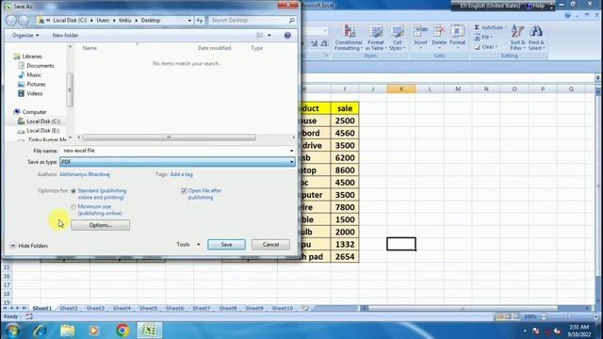The height and width of the screenshot is (339, 603).
Task: Open the Tools dropdown
Action: tap(188, 245)
